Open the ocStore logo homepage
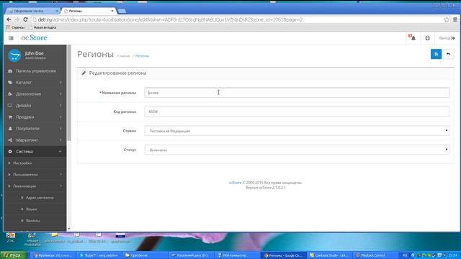This screenshot has height=259, width=461. [34, 38]
